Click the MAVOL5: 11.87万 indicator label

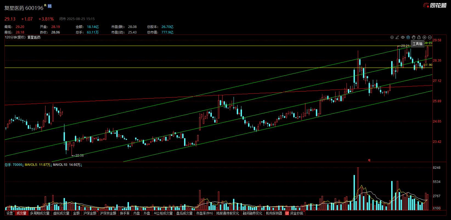38,165
